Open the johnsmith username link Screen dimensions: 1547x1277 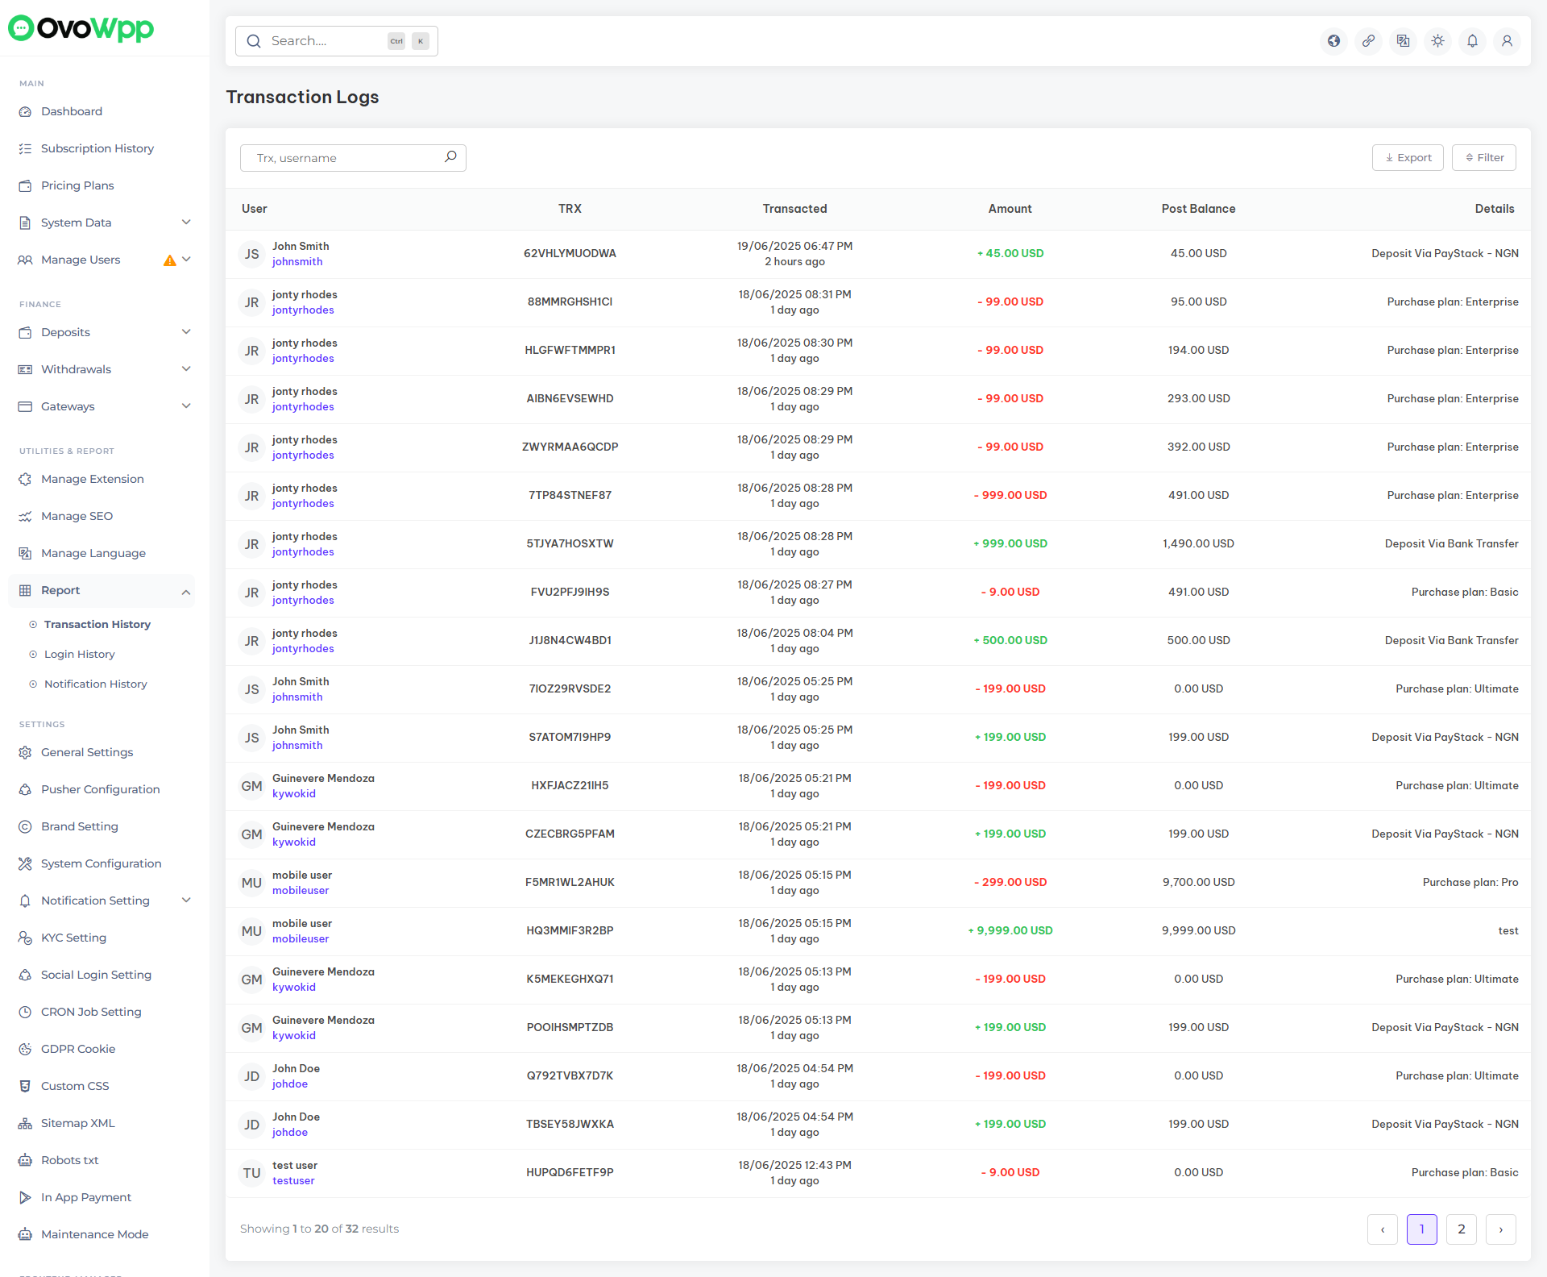coord(297,262)
